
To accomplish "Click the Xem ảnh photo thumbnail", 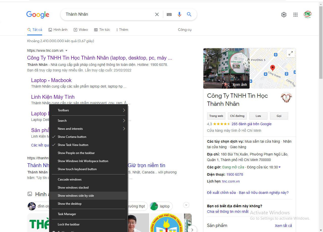I will [x=226, y=68].
